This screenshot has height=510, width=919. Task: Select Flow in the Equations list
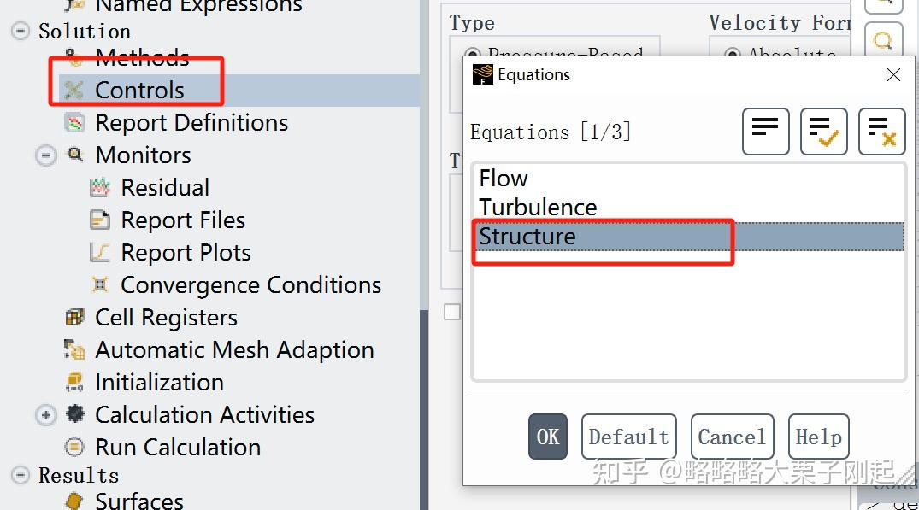pyautogui.click(x=504, y=179)
